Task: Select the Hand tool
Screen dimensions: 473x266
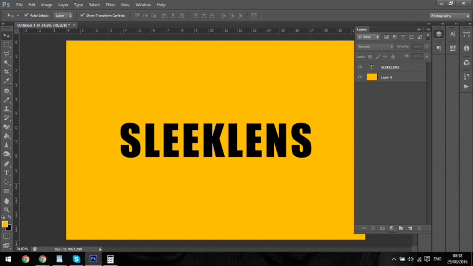Action: tap(6, 201)
